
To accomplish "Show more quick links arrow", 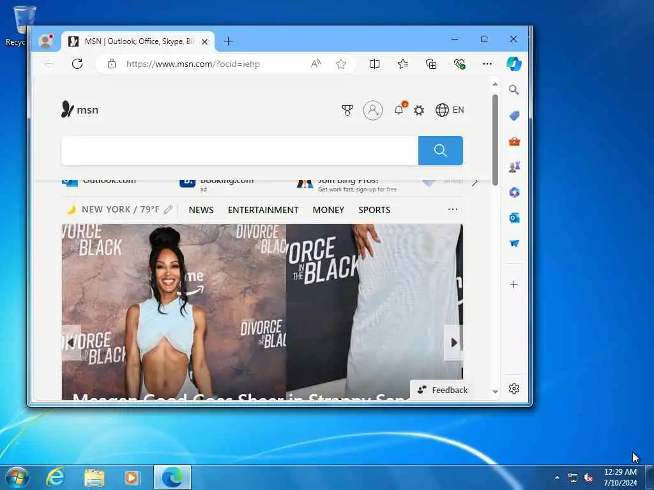I will pyautogui.click(x=475, y=182).
